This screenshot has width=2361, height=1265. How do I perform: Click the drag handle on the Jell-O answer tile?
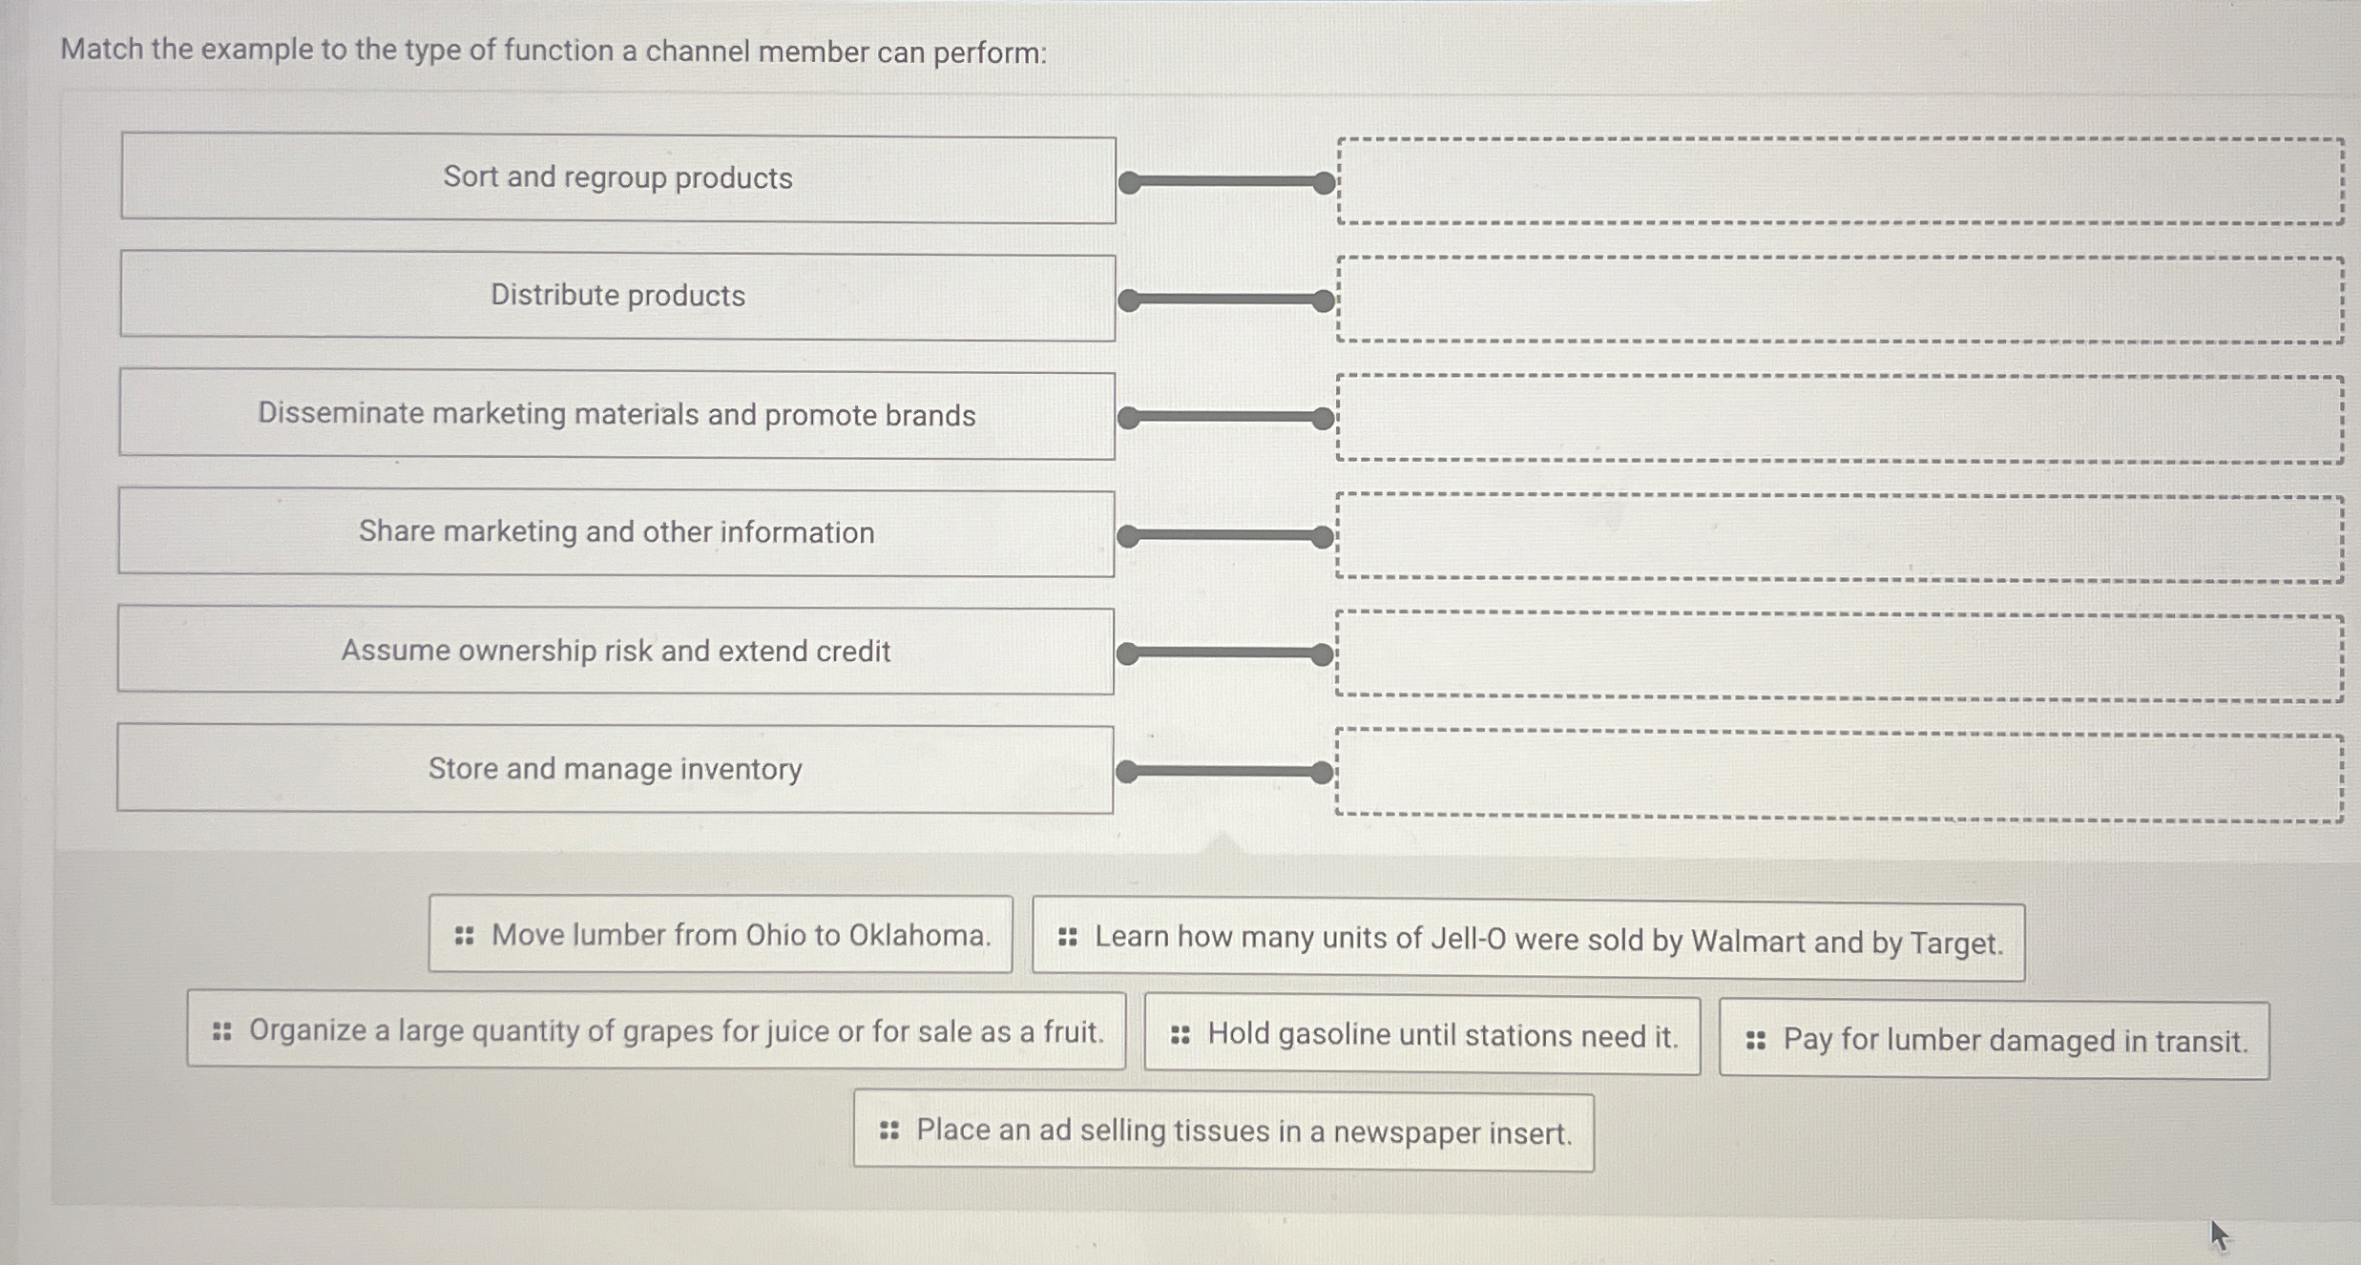tap(1067, 938)
